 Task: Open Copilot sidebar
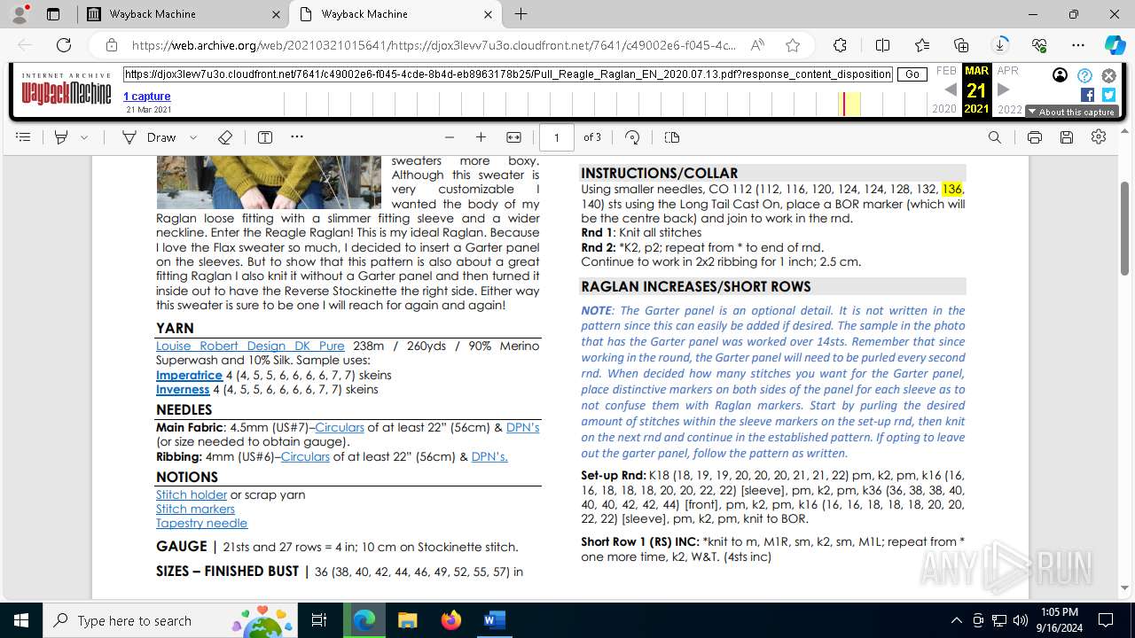pos(1115,45)
